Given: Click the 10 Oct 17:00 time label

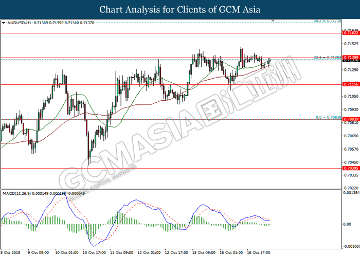Looking at the screenshot, I should pos(94,253).
